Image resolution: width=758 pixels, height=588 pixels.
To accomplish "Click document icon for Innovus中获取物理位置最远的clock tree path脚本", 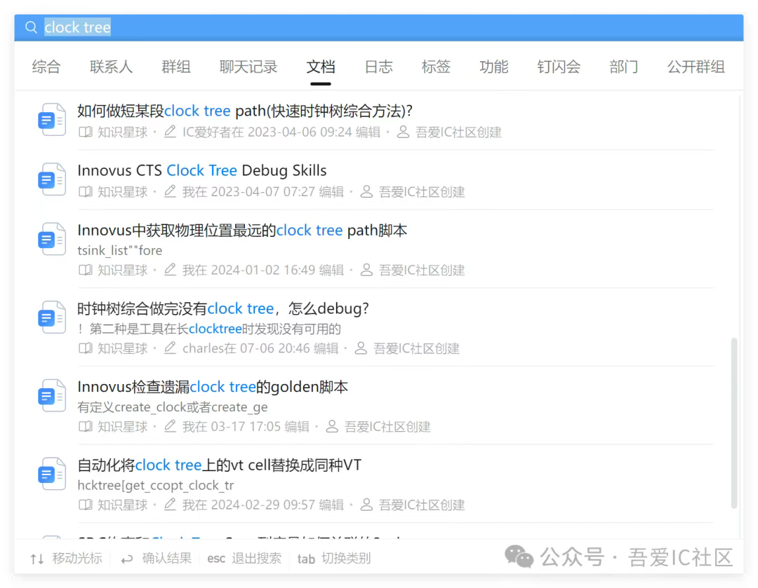I will pyautogui.click(x=52, y=239).
